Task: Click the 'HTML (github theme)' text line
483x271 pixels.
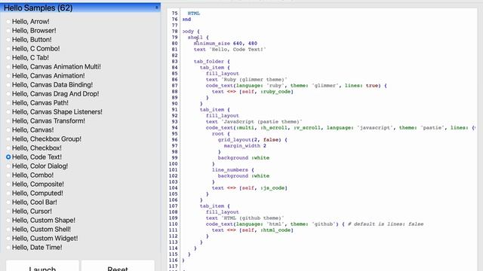Action: tap(245, 218)
